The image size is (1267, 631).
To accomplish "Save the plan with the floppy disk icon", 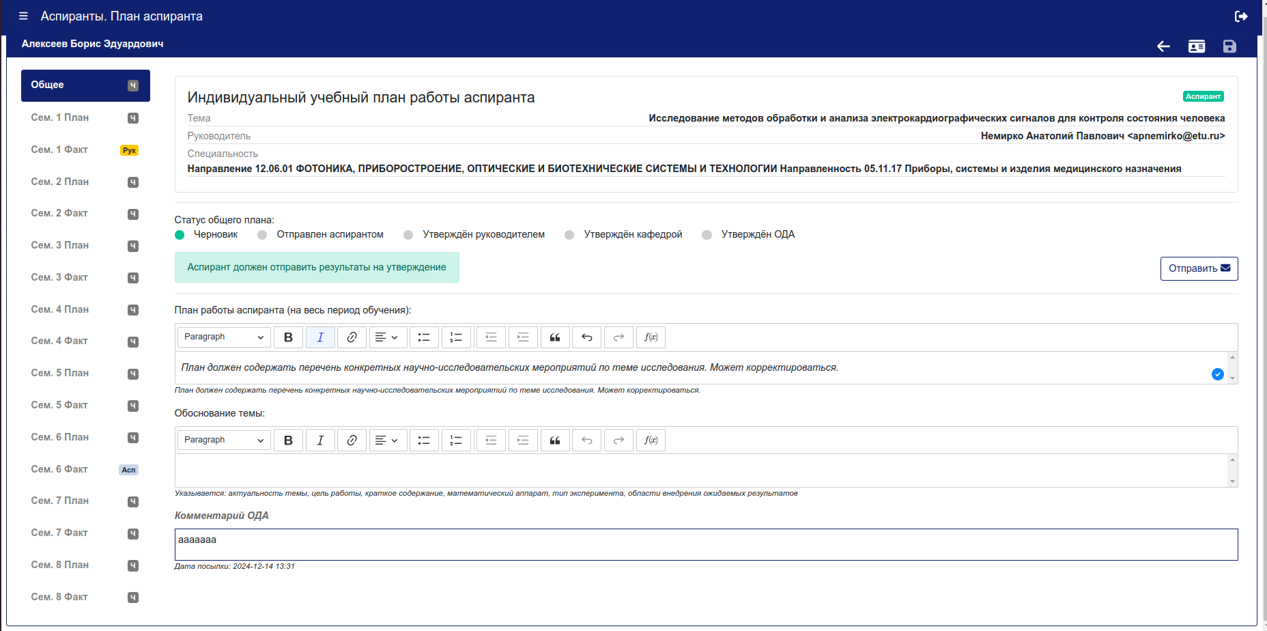I will (x=1229, y=46).
